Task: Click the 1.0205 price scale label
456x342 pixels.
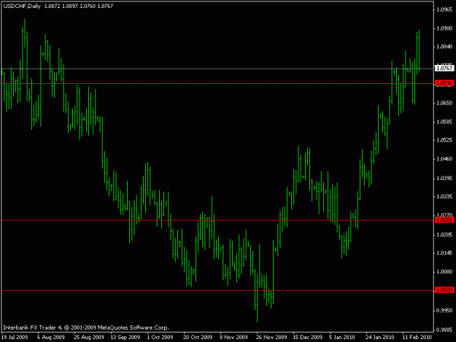Action: tap(444, 235)
